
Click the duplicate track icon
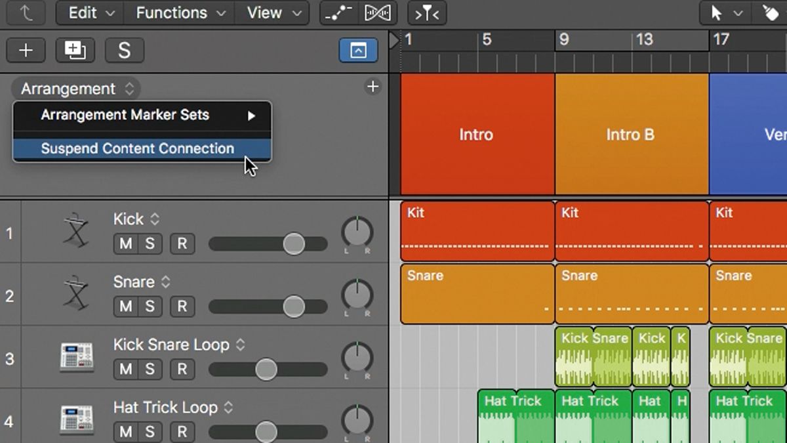pos(75,50)
